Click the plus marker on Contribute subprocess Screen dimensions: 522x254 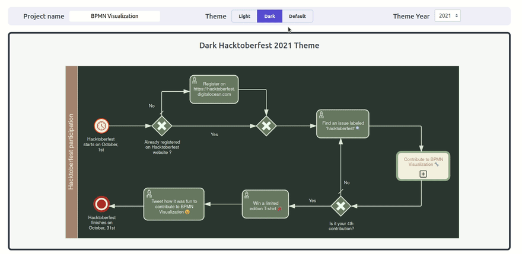423,174
